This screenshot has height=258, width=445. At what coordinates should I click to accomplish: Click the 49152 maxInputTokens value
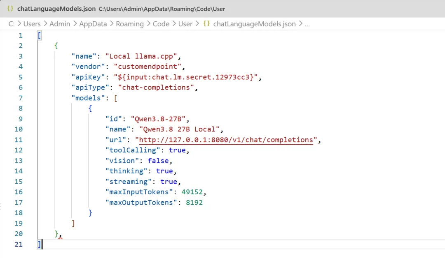point(192,192)
